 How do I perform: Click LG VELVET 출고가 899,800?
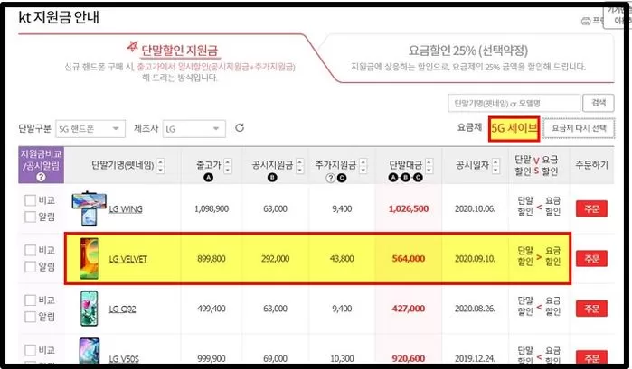coord(212,259)
